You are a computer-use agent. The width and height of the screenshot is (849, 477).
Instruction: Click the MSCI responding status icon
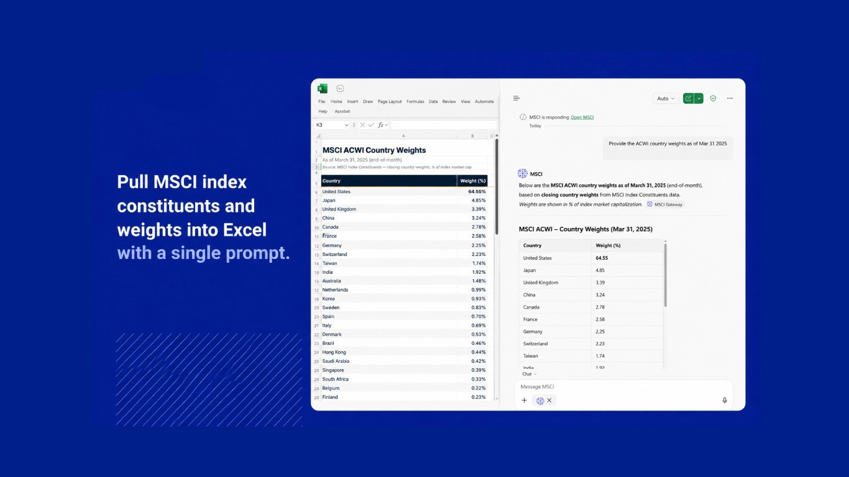pos(523,117)
